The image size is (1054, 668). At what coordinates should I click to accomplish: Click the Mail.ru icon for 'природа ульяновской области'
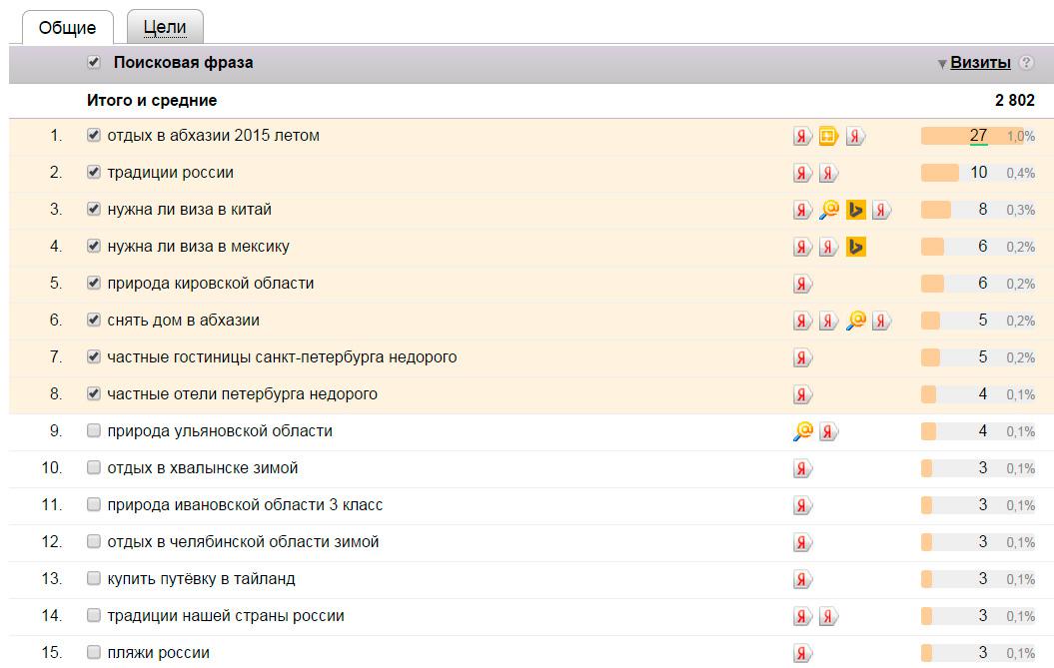pos(802,431)
